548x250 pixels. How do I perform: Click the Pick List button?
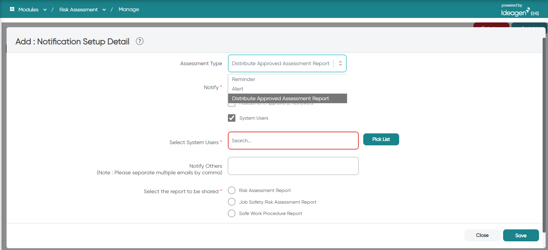[381, 139]
